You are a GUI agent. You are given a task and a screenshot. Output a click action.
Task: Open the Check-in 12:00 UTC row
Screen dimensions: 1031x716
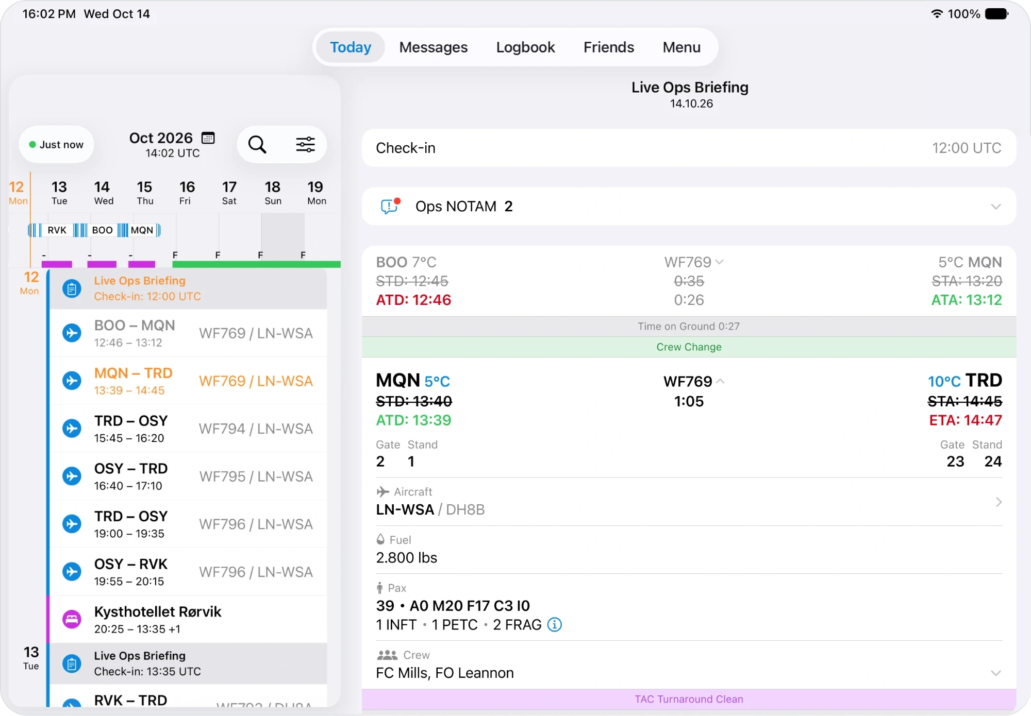689,148
